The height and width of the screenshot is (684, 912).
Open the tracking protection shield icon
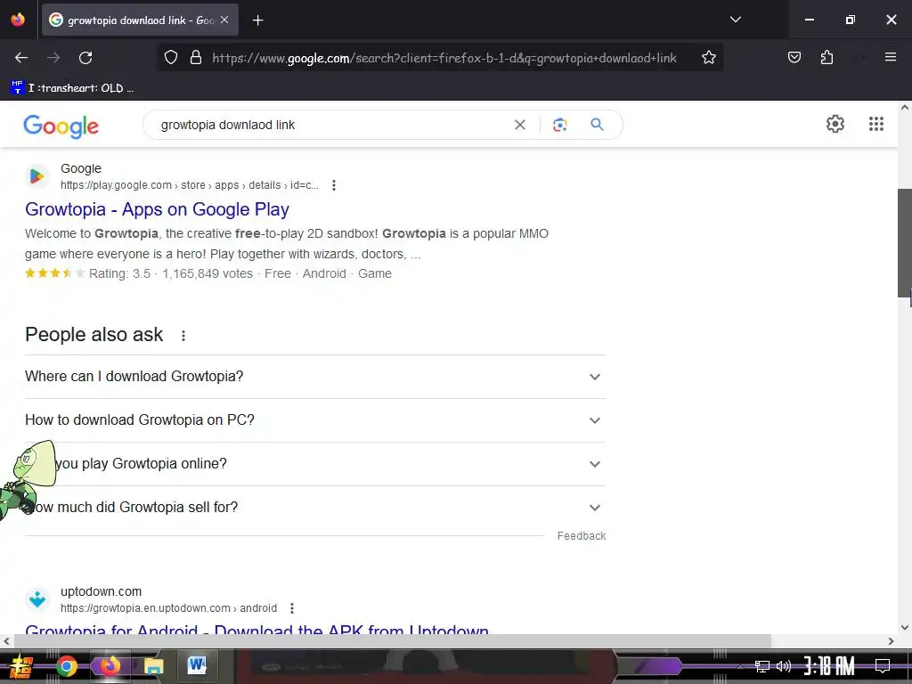[x=170, y=58]
